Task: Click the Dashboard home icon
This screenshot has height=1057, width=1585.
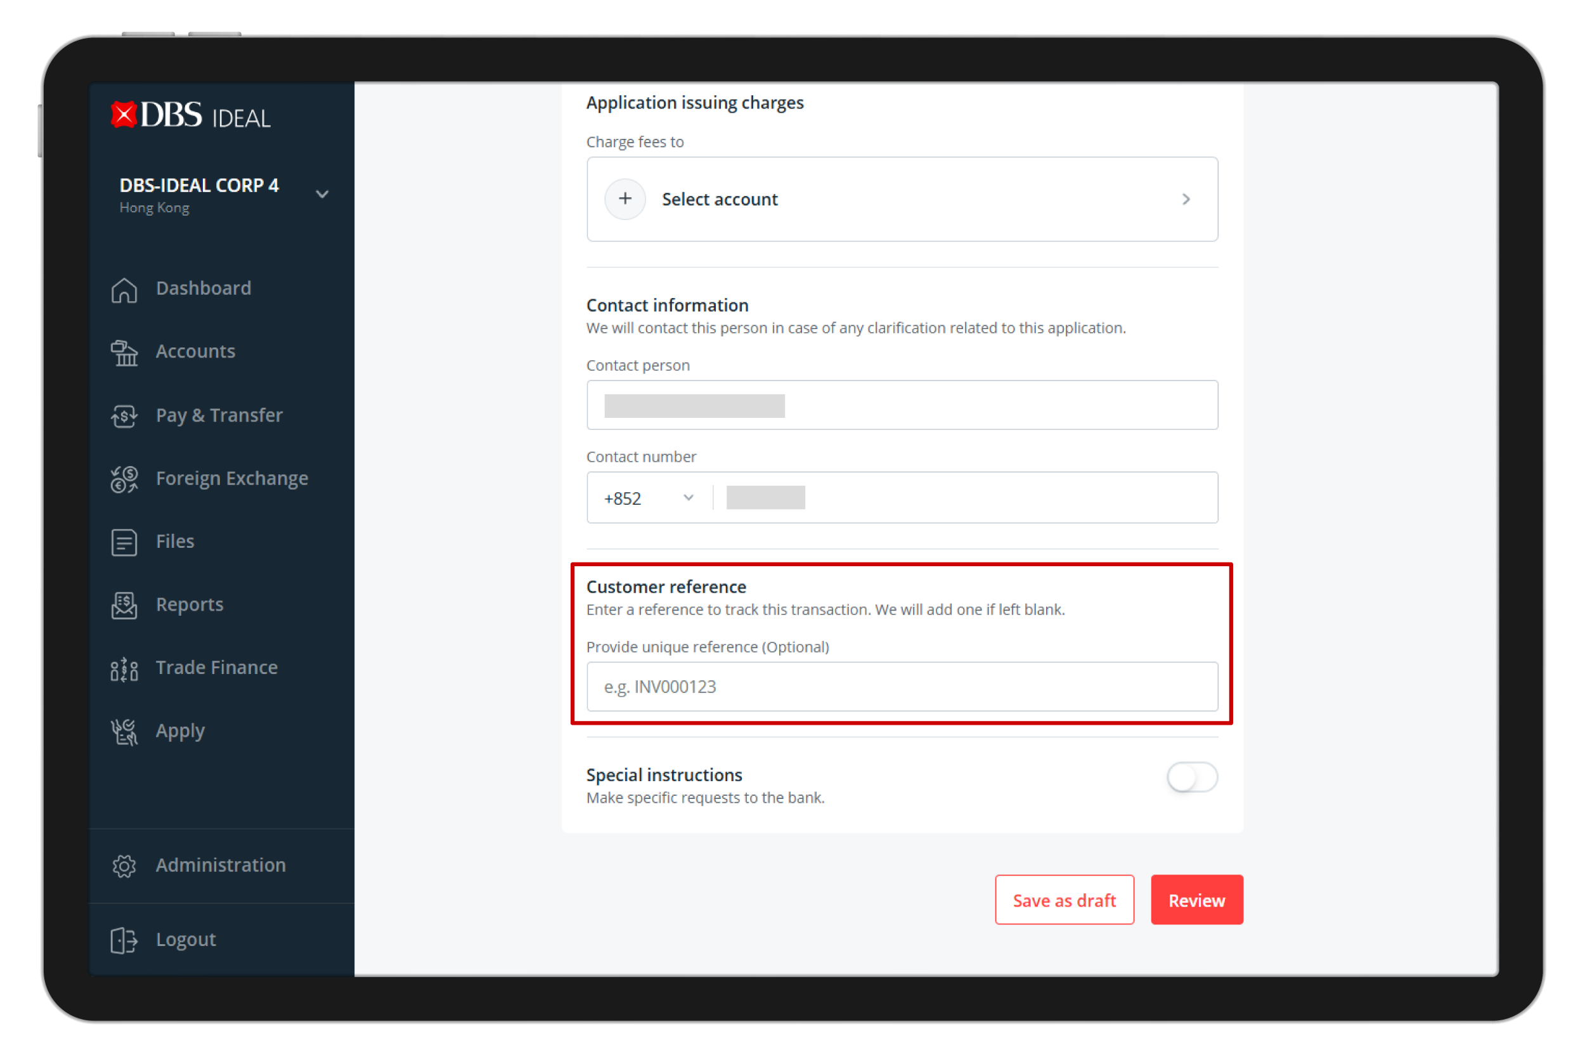Action: (124, 289)
